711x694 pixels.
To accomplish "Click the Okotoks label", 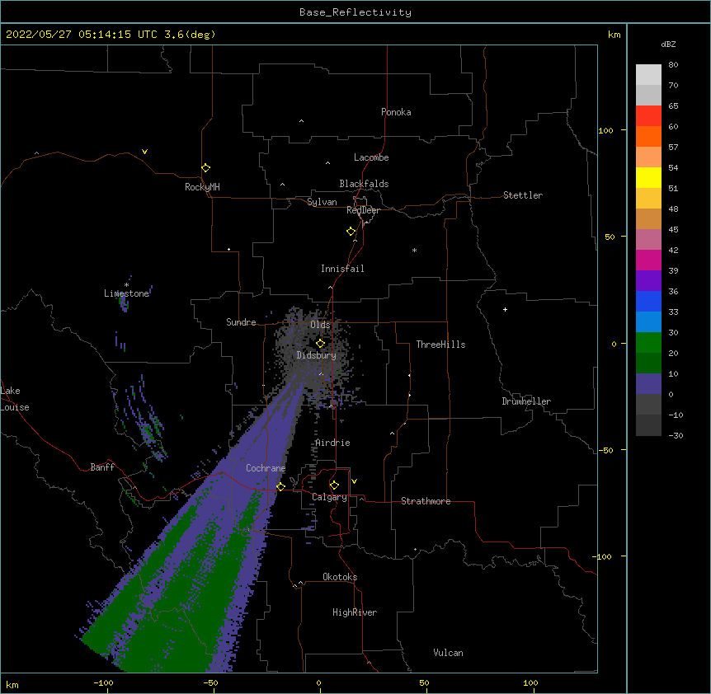I will pos(340,577).
